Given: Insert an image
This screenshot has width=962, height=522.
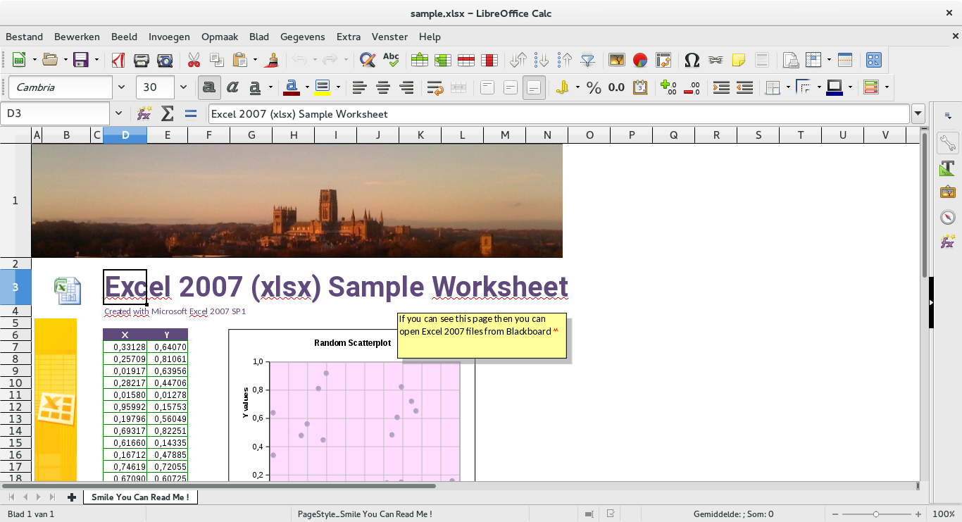Looking at the screenshot, I should (x=617, y=60).
